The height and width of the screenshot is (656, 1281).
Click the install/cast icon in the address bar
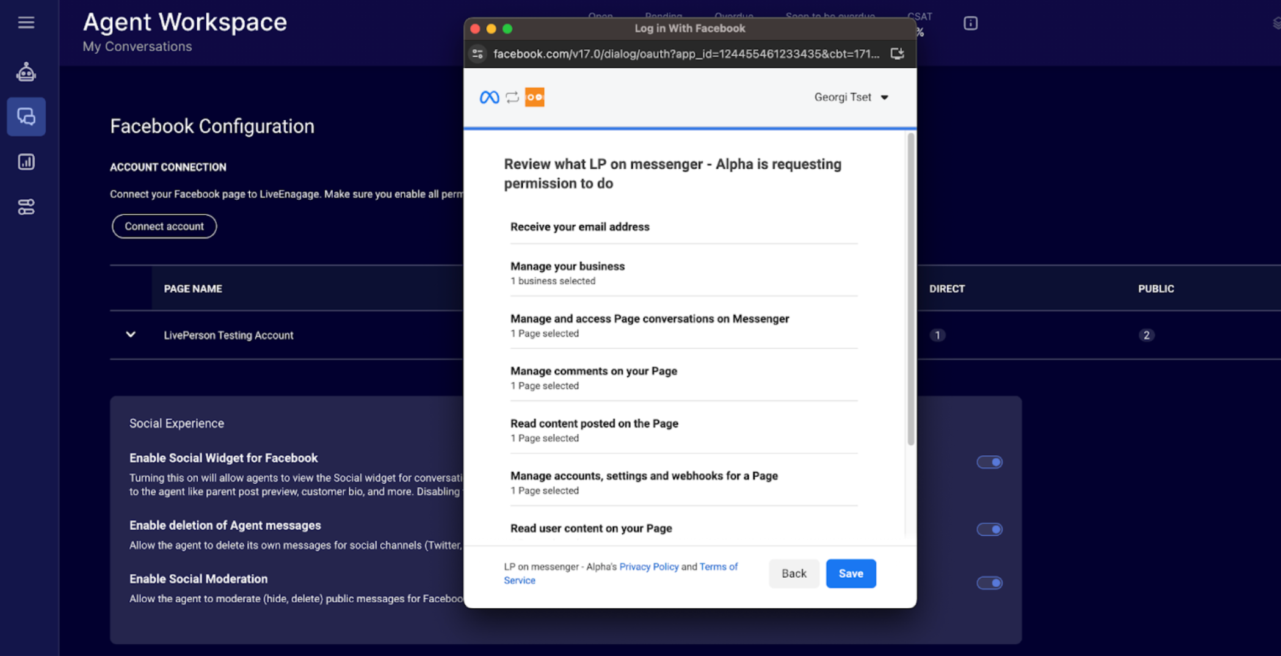897,54
